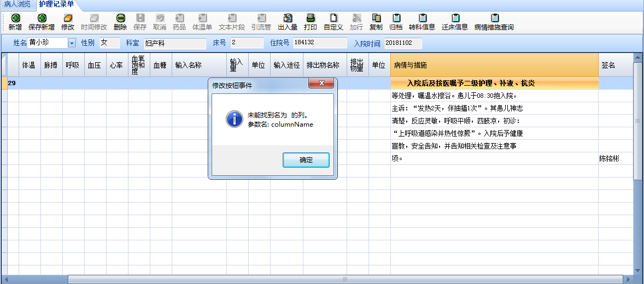The image size is (644, 284).
Task: Click the 删除 (delete) toolbar icon
Action: (x=120, y=18)
